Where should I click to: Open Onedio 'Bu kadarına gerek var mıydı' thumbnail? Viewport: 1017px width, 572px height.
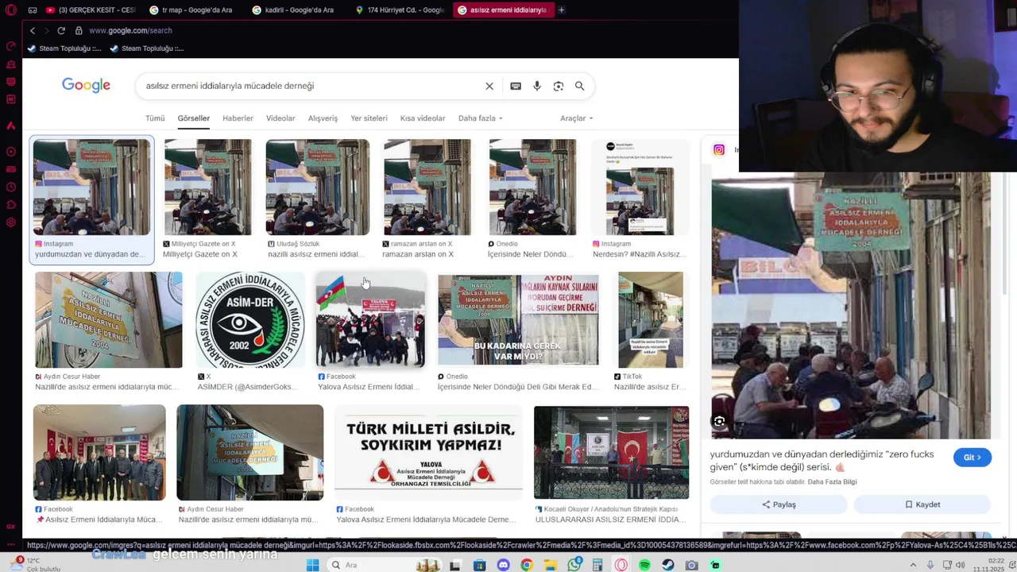click(x=518, y=320)
